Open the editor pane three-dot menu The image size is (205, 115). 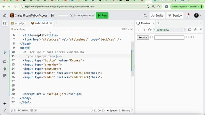[131, 23]
